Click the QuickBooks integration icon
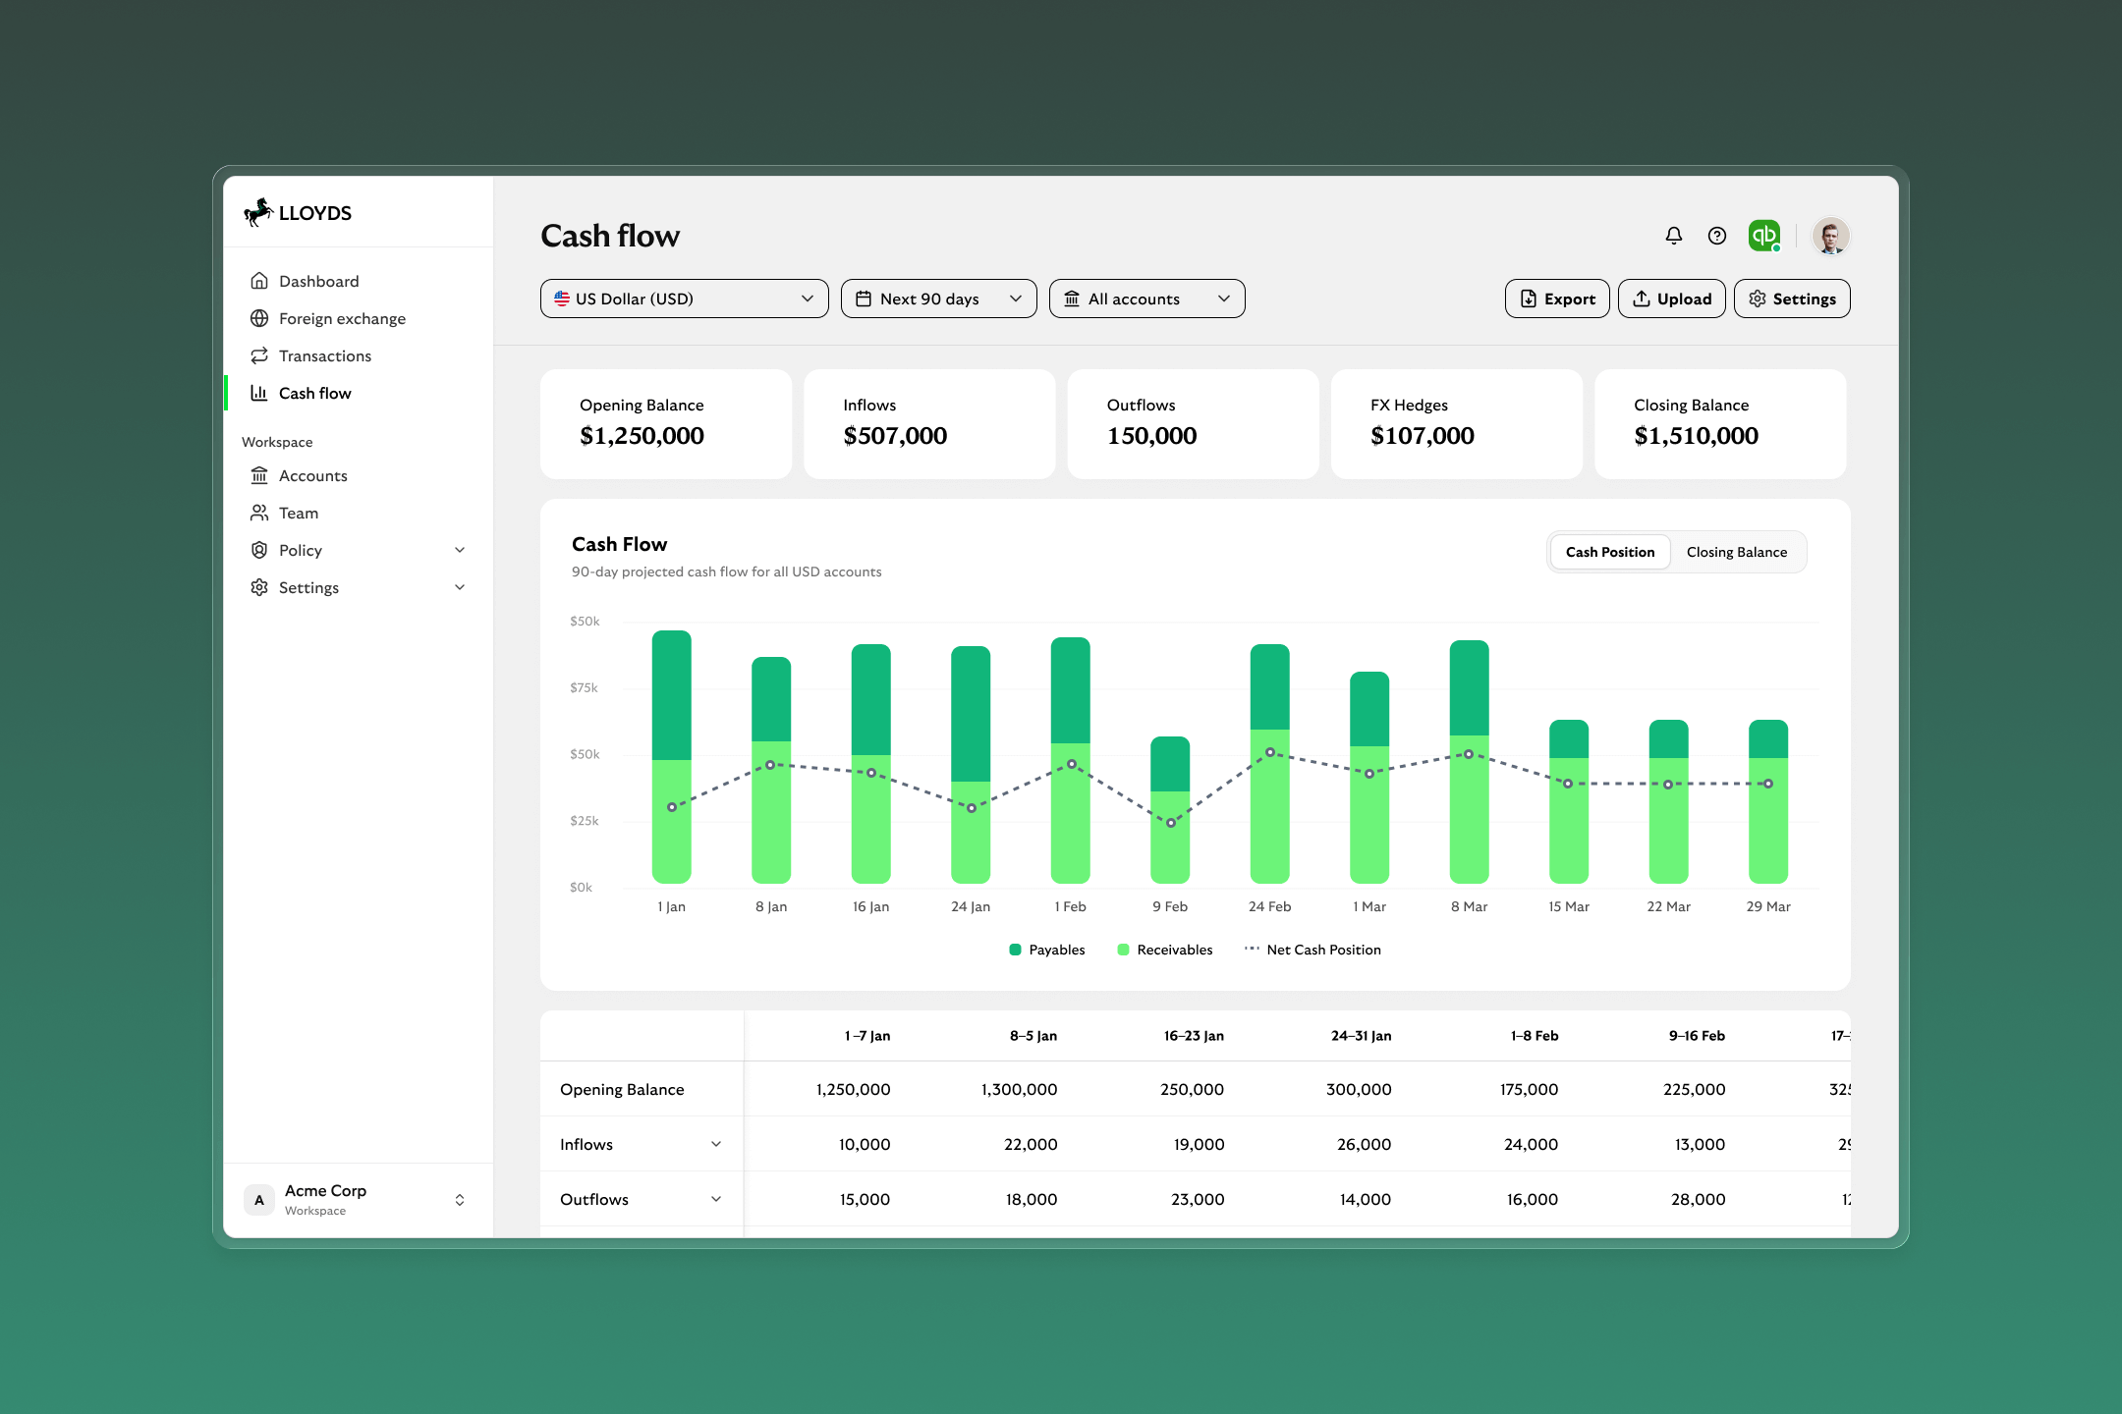The height and width of the screenshot is (1414, 2122). (x=1764, y=236)
